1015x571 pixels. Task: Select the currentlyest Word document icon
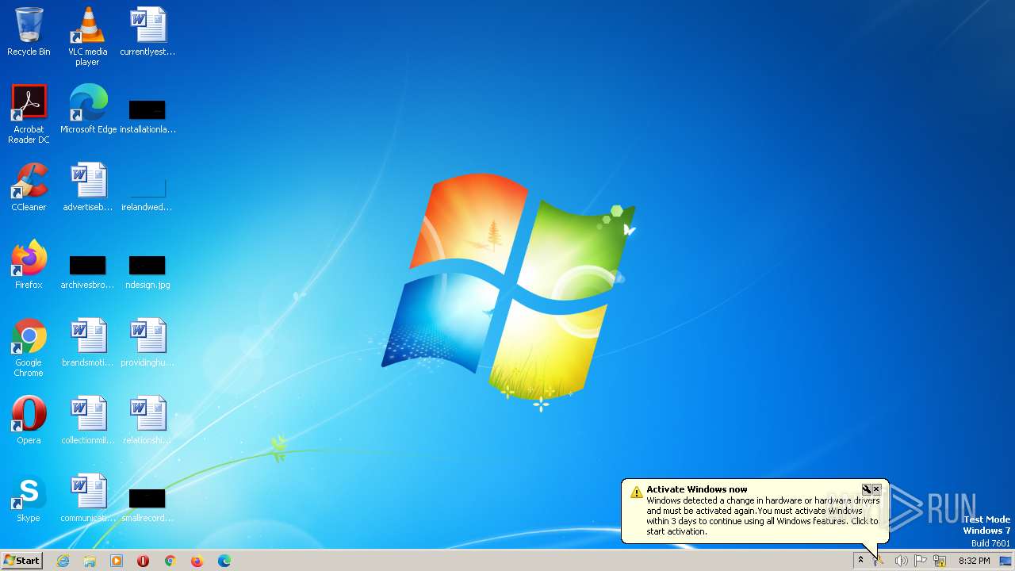(147, 32)
